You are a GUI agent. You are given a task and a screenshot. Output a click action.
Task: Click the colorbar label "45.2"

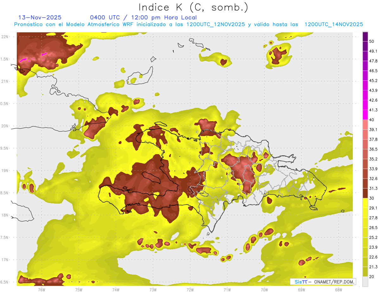(373, 81)
